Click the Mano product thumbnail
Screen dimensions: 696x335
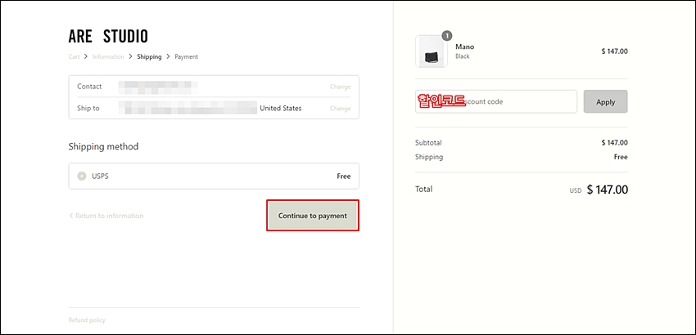tap(432, 51)
